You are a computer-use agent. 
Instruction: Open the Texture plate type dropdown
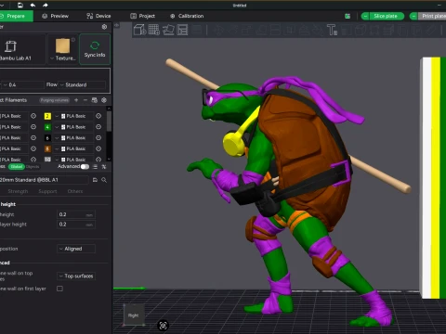62,58
